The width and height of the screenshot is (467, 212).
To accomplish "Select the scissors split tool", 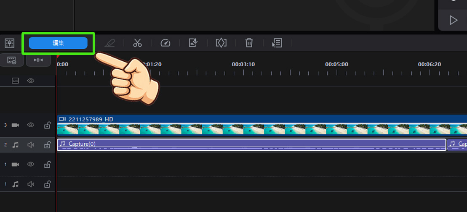I will (137, 43).
